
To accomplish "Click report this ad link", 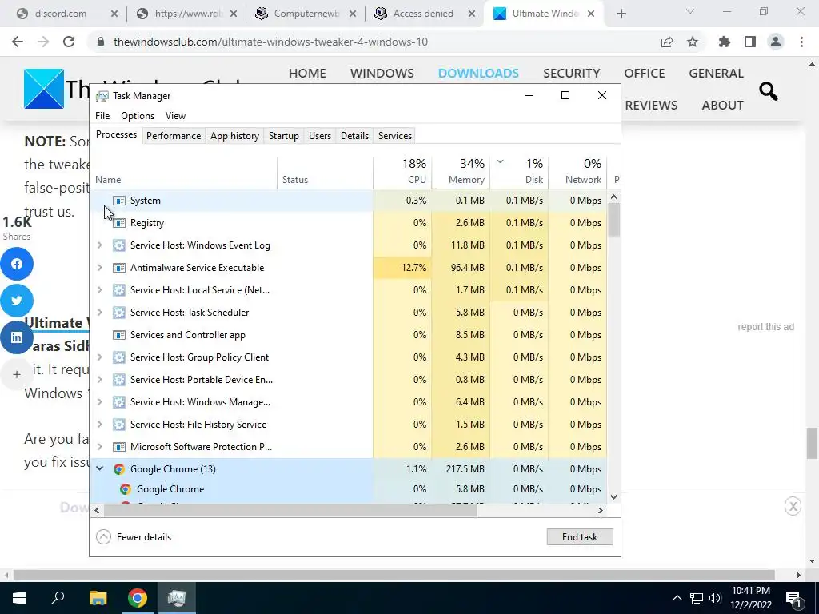I will (x=765, y=327).
